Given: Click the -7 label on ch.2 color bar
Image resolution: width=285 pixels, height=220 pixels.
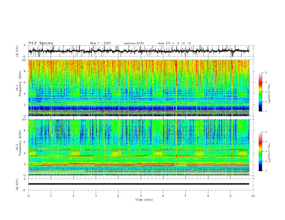Looking at the screenshot, I should [x=265, y=171].
